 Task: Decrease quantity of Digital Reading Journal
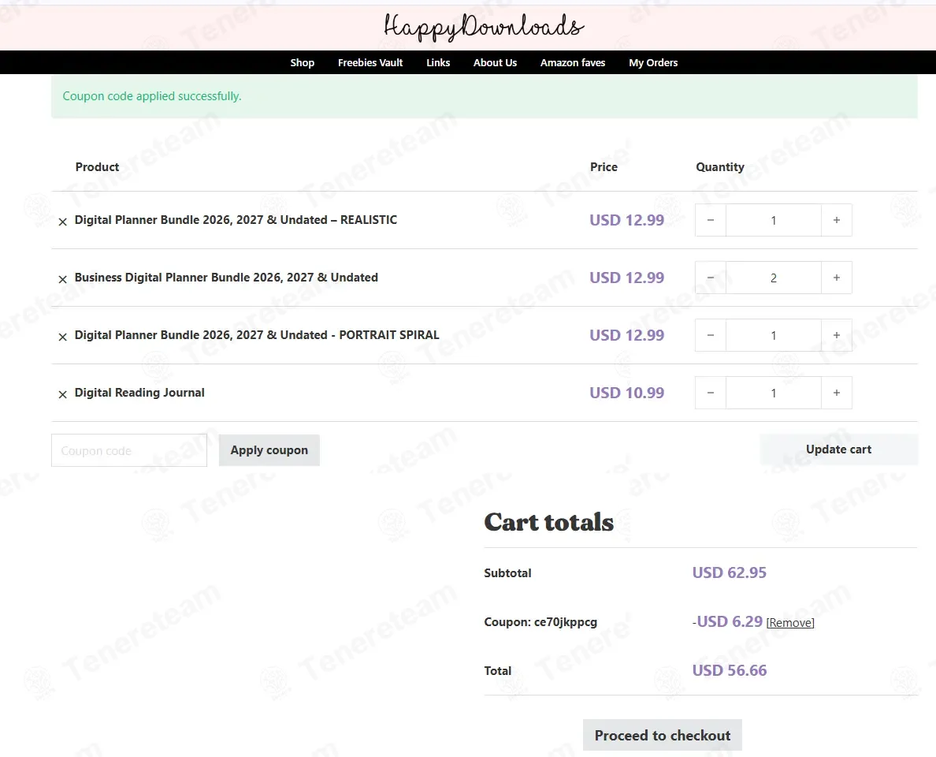pos(711,393)
